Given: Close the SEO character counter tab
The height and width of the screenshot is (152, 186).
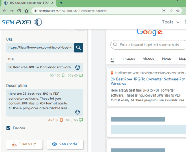Looking at the screenshot, I should coord(52,2).
